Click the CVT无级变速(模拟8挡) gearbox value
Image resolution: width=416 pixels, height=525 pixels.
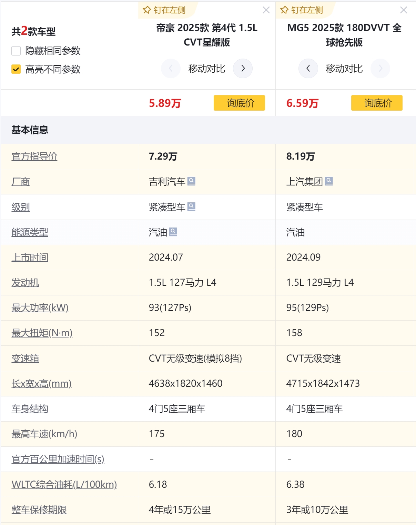click(195, 359)
